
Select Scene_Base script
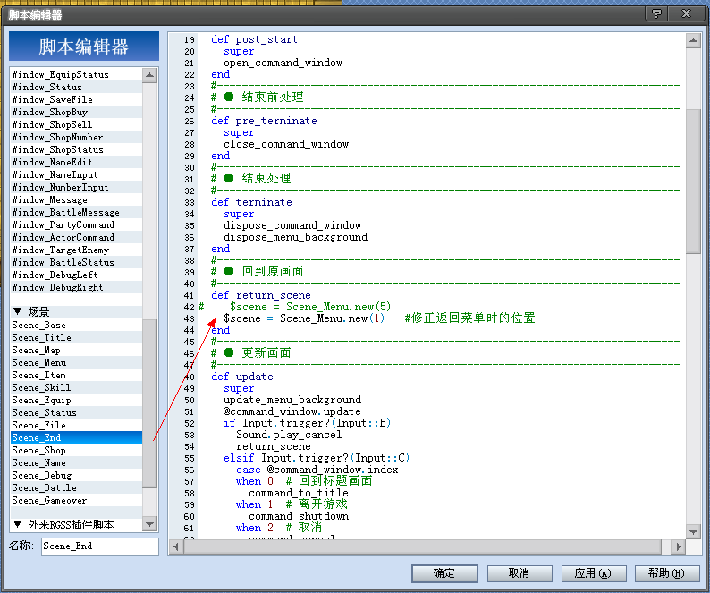tap(76, 325)
